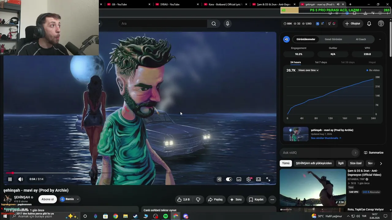Open Steam from the taskbar
Image resolution: width=392 pixels, height=220 pixels.
tap(135, 216)
